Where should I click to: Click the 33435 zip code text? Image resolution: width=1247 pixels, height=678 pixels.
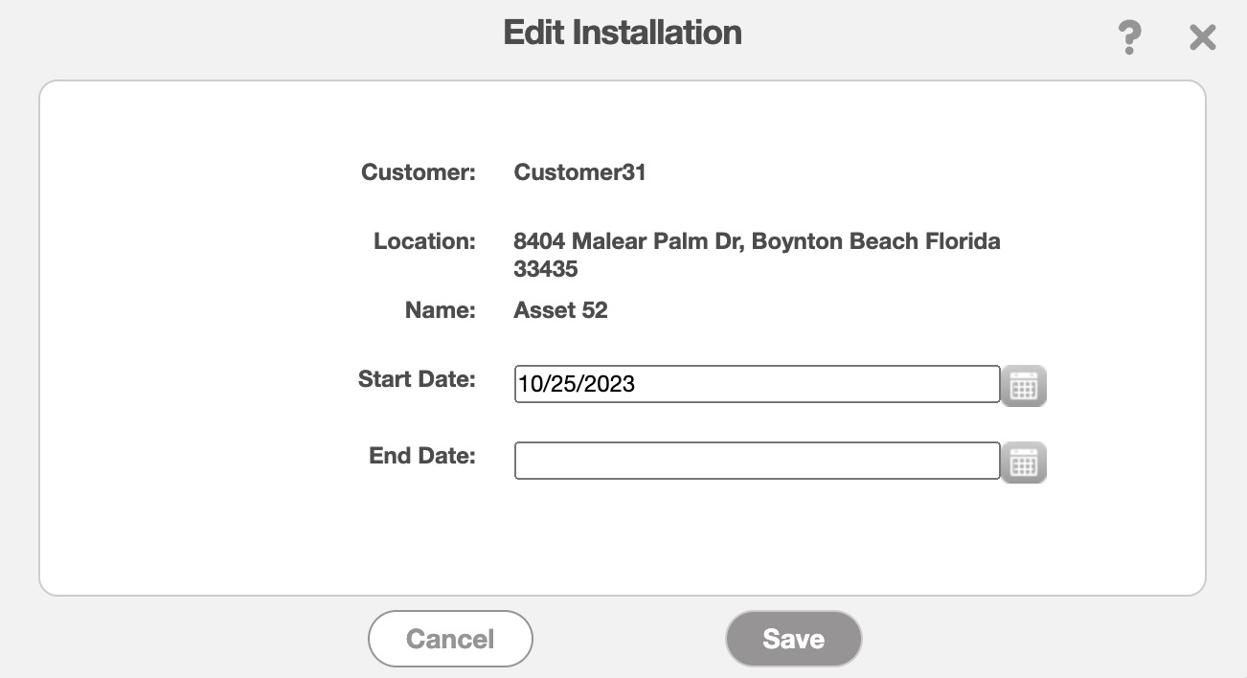(x=546, y=269)
